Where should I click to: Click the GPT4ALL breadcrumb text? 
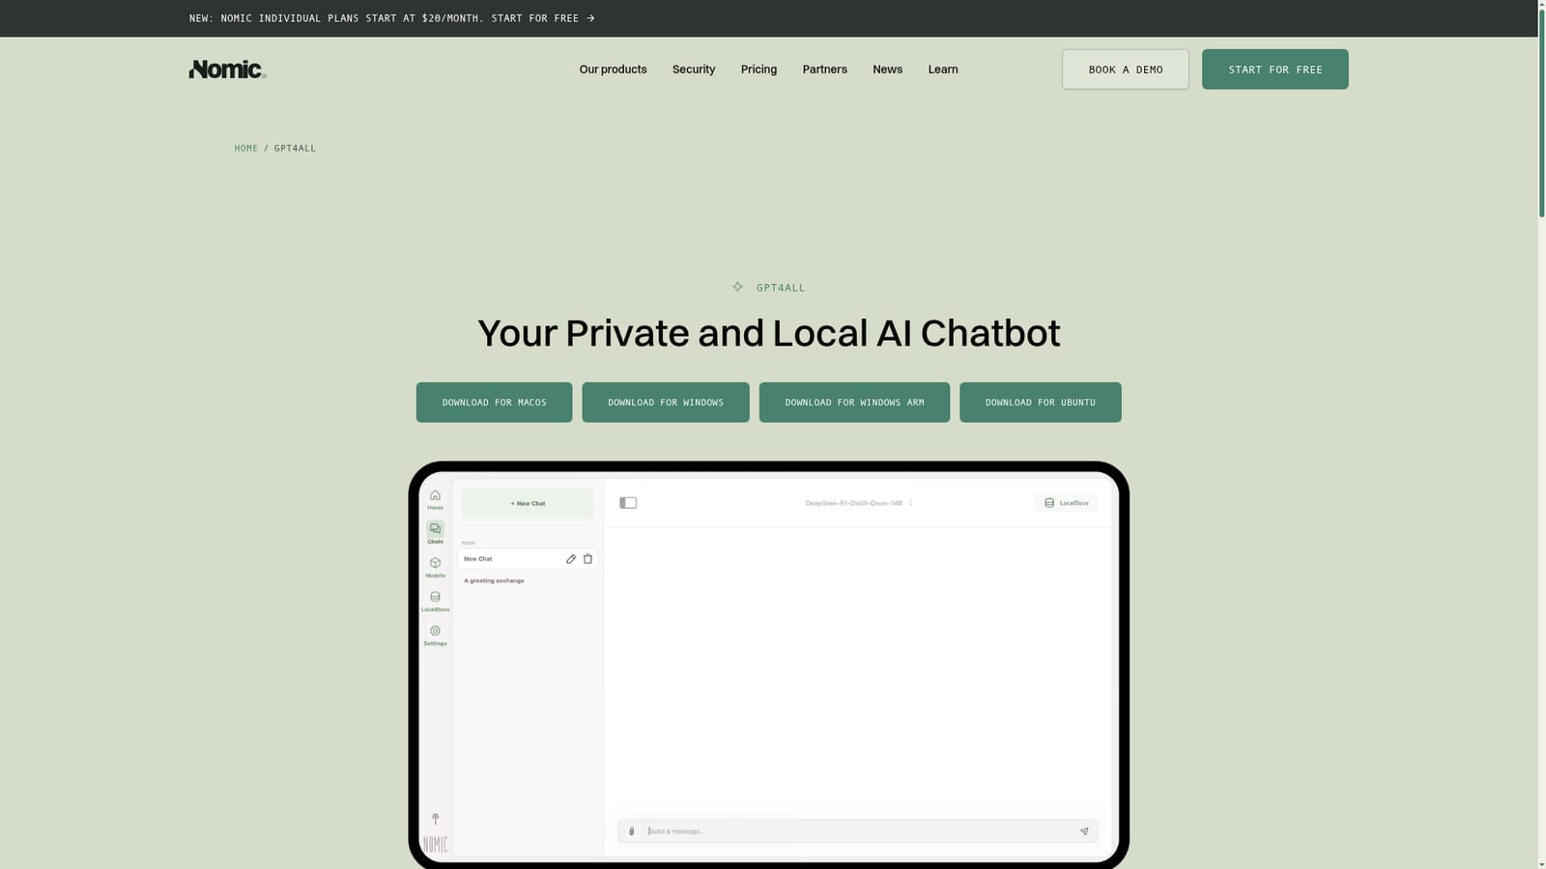[x=295, y=148]
